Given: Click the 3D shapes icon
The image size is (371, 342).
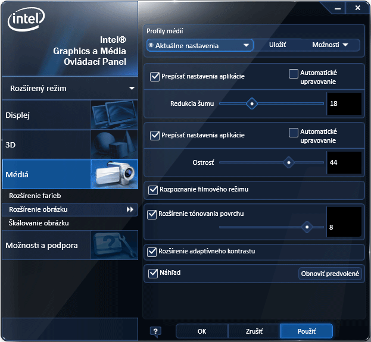Looking at the screenshot, I should pyautogui.click(x=114, y=145).
